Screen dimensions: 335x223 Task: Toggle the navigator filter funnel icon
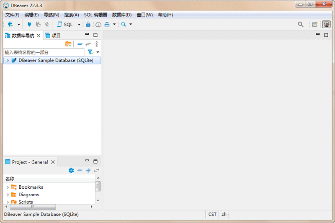(90, 52)
